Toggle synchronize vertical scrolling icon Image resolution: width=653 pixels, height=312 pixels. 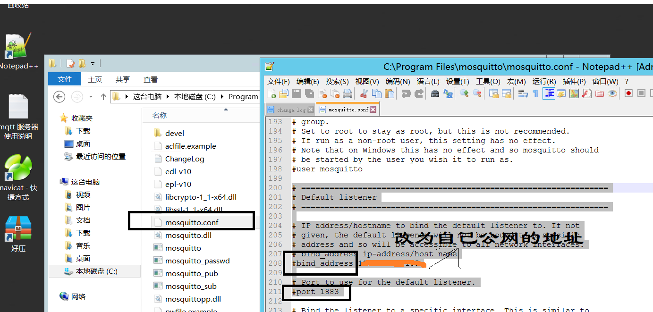[x=494, y=93]
